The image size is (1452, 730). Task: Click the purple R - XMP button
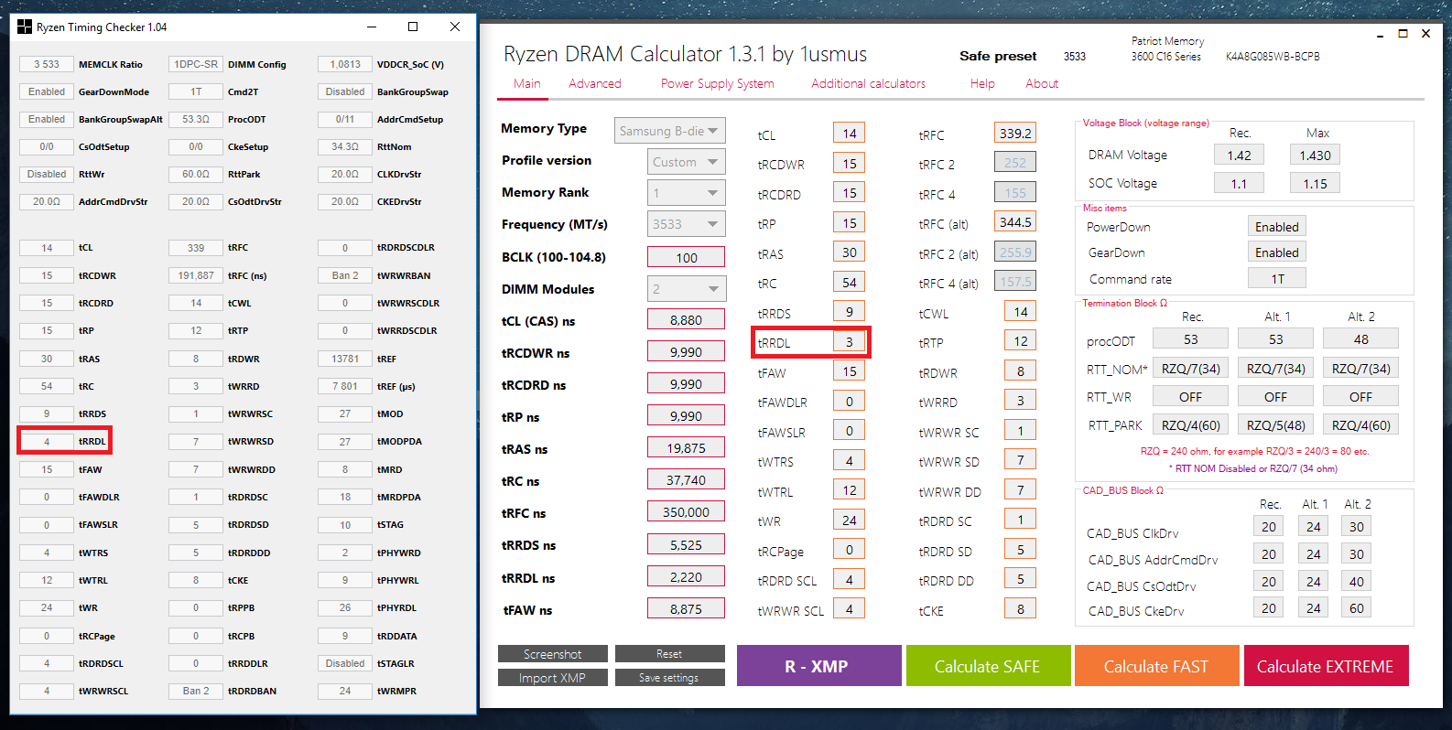(818, 666)
